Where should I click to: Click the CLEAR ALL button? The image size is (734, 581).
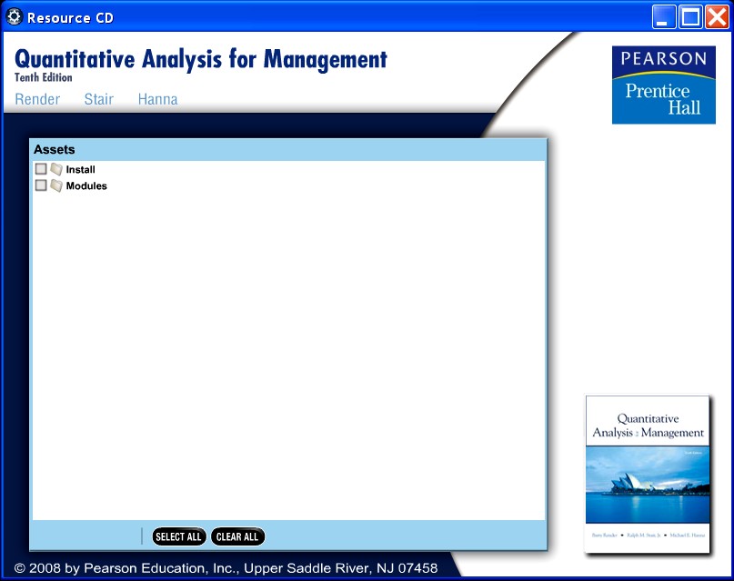[x=237, y=536]
